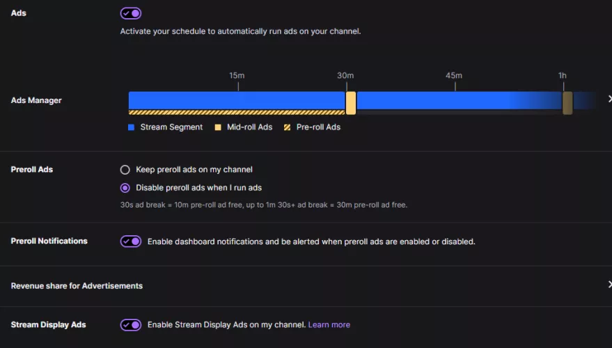Click the 45m timeline tick label
This screenshot has width=612, height=348.
click(x=454, y=75)
